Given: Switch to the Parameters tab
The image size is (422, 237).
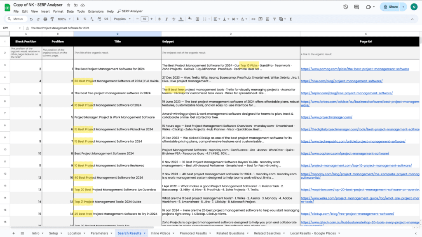Looking at the screenshot, I should tap(99, 233).
